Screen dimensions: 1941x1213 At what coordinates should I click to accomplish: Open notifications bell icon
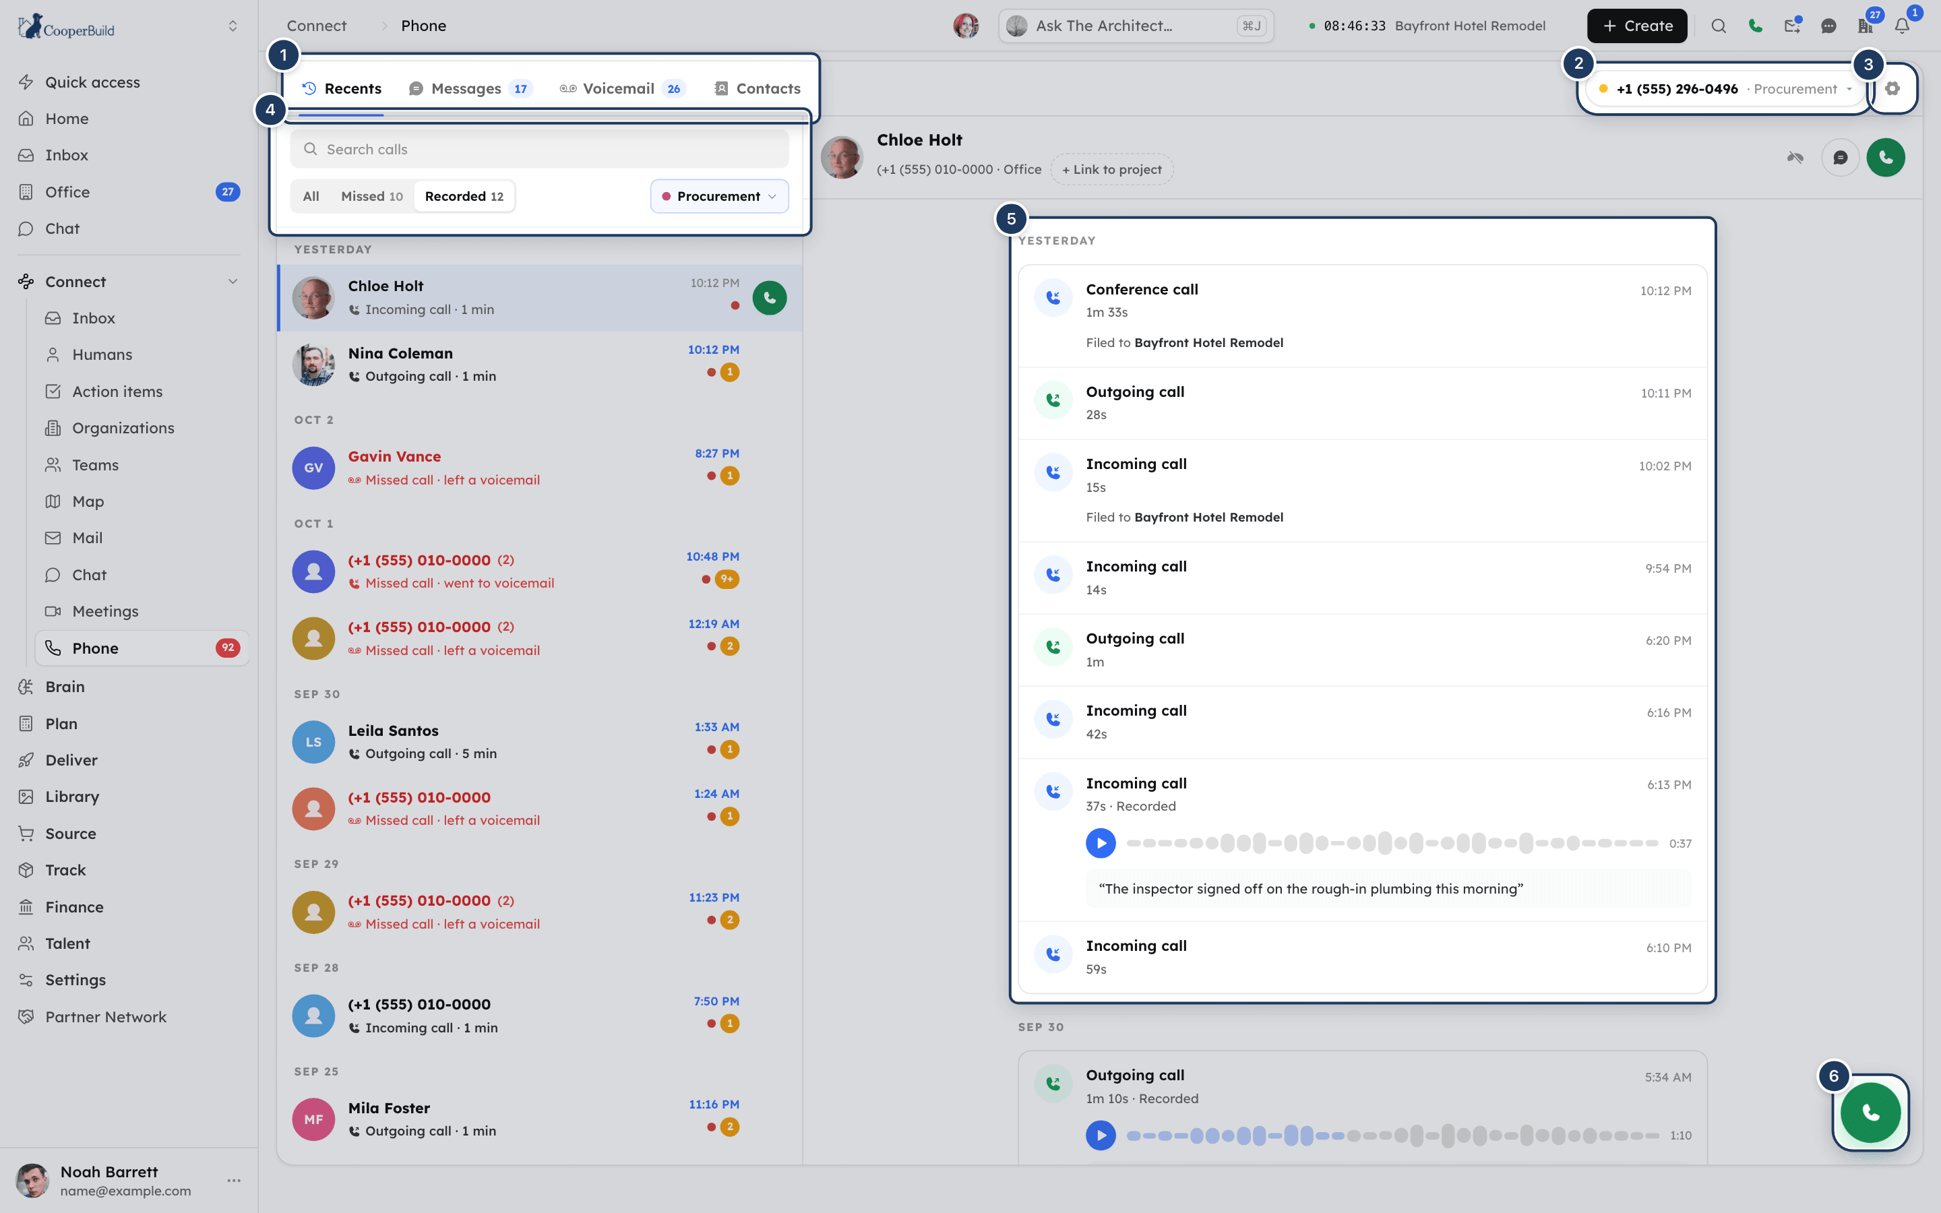point(1902,26)
